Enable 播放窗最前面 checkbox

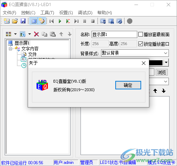point(140,34)
